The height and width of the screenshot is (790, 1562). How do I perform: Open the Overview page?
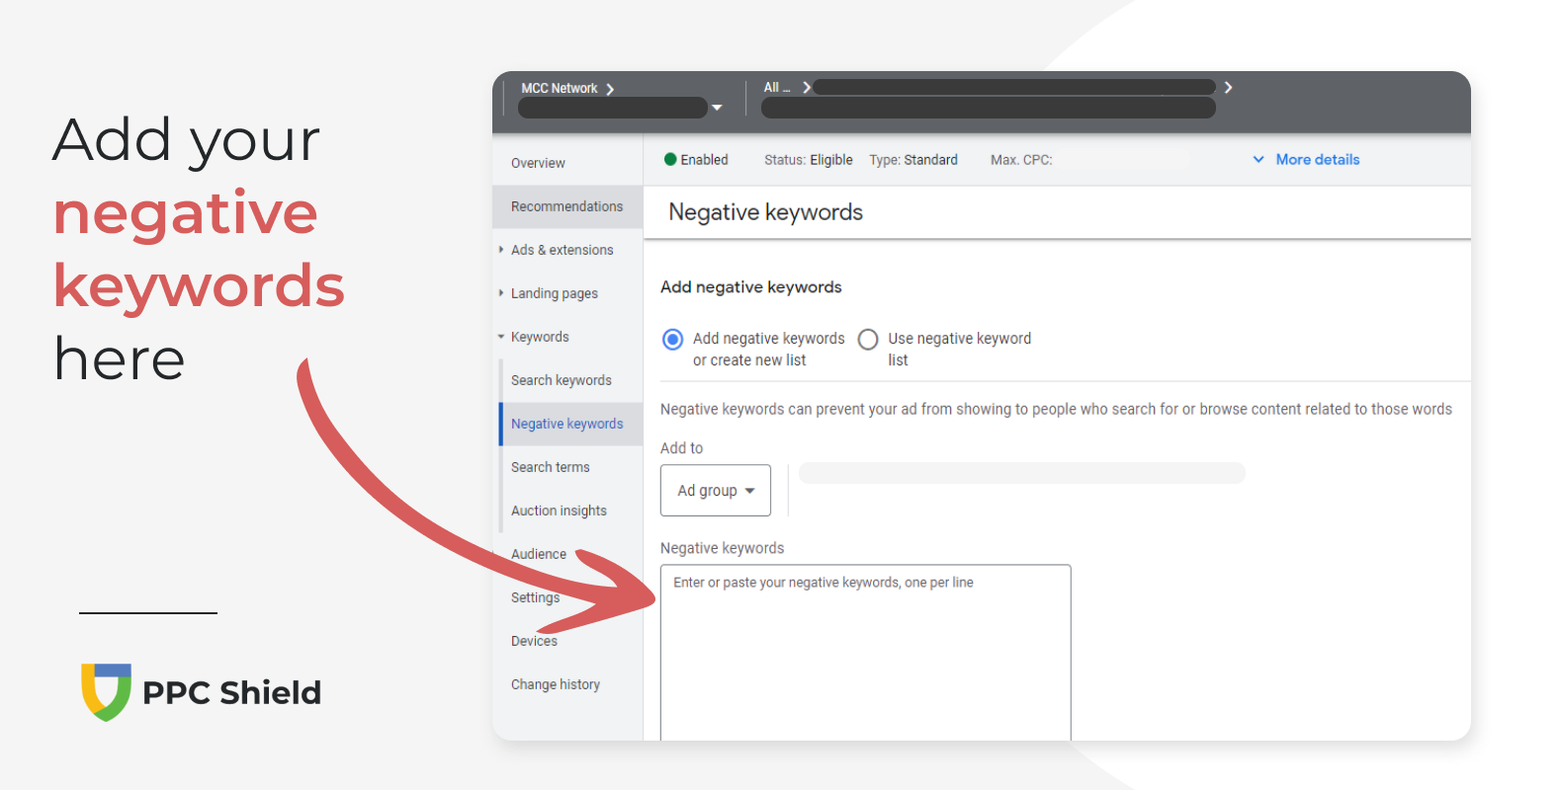(538, 163)
